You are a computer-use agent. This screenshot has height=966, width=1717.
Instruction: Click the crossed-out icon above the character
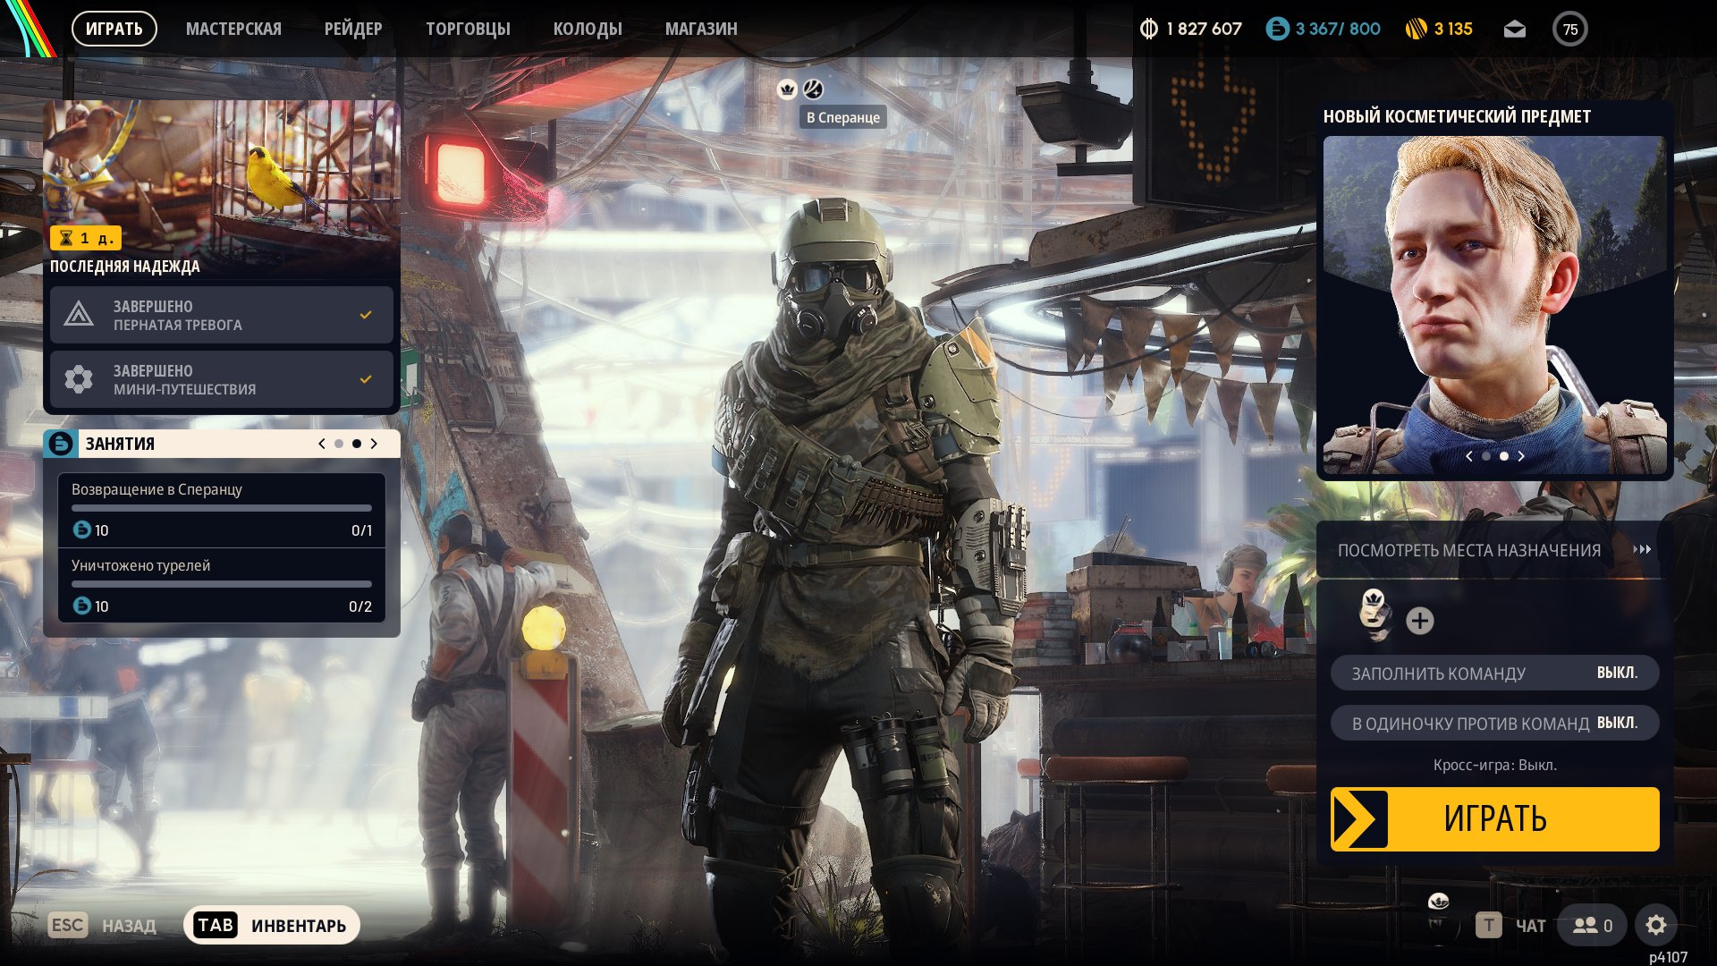click(813, 89)
